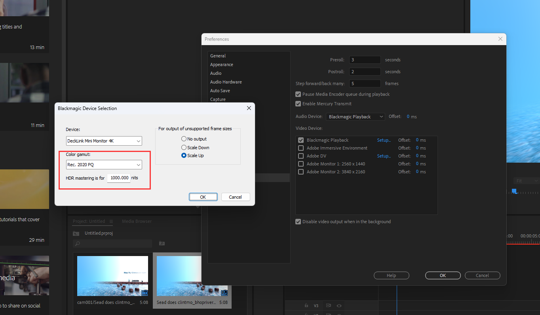Viewport: 540px width, 315px height.
Task: Open the Color gamut dropdown
Action: [x=104, y=164]
